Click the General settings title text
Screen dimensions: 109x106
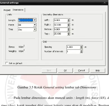(x=9, y=3)
